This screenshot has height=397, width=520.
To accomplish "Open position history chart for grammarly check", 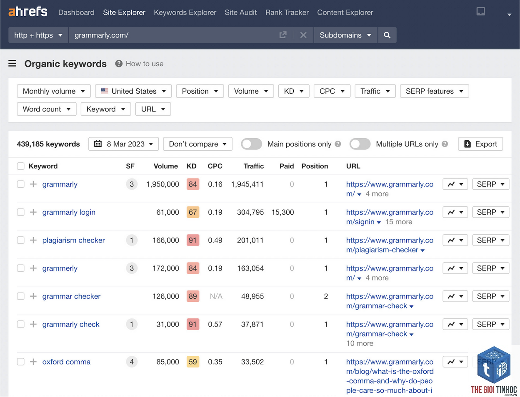I will click(455, 324).
